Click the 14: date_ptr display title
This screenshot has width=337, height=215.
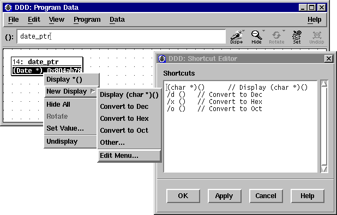pyautogui.click(x=47, y=62)
